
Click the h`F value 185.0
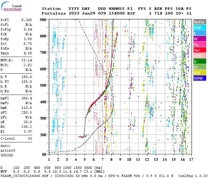click(x=26, y=77)
